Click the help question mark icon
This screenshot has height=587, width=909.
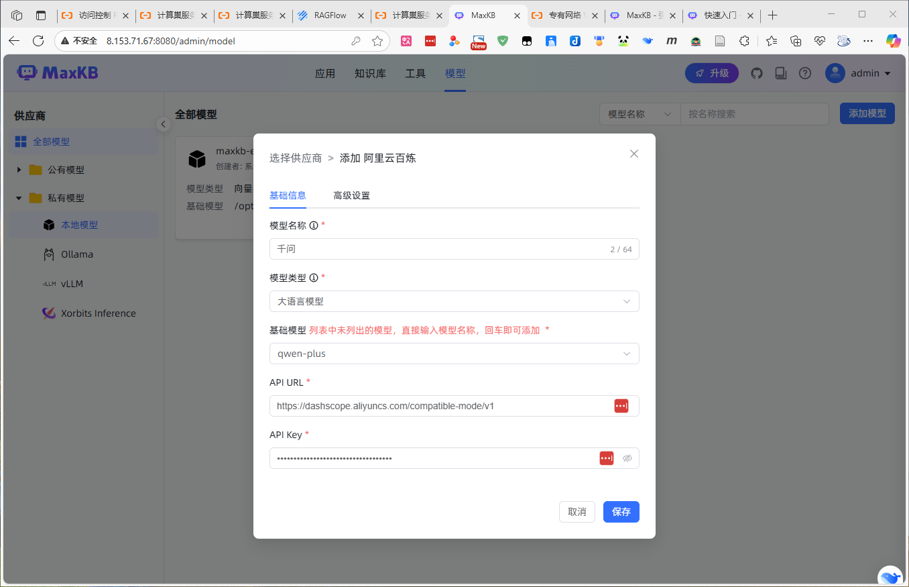pos(805,73)
